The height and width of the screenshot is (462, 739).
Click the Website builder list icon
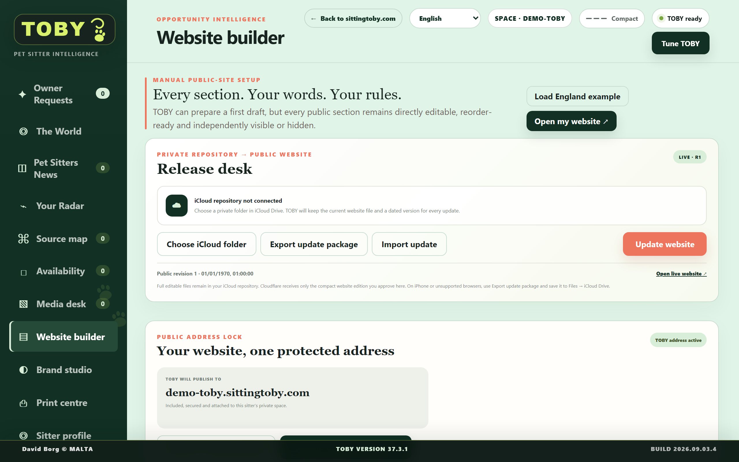click(x=23, y=337)
